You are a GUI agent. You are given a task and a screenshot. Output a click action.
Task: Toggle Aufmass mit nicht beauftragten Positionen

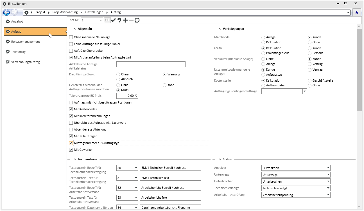pos(71,102)
